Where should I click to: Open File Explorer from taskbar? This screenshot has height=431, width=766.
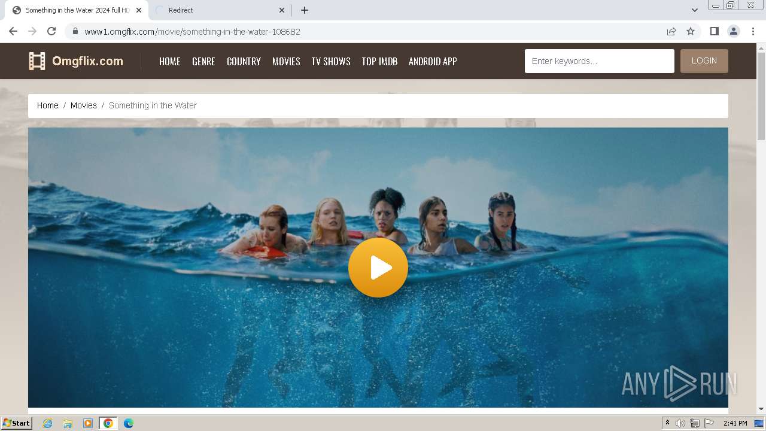point(68,423)
